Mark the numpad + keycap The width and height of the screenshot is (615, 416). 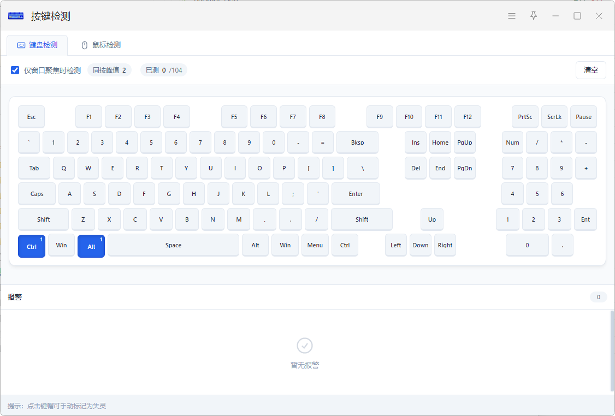(586, 168)
